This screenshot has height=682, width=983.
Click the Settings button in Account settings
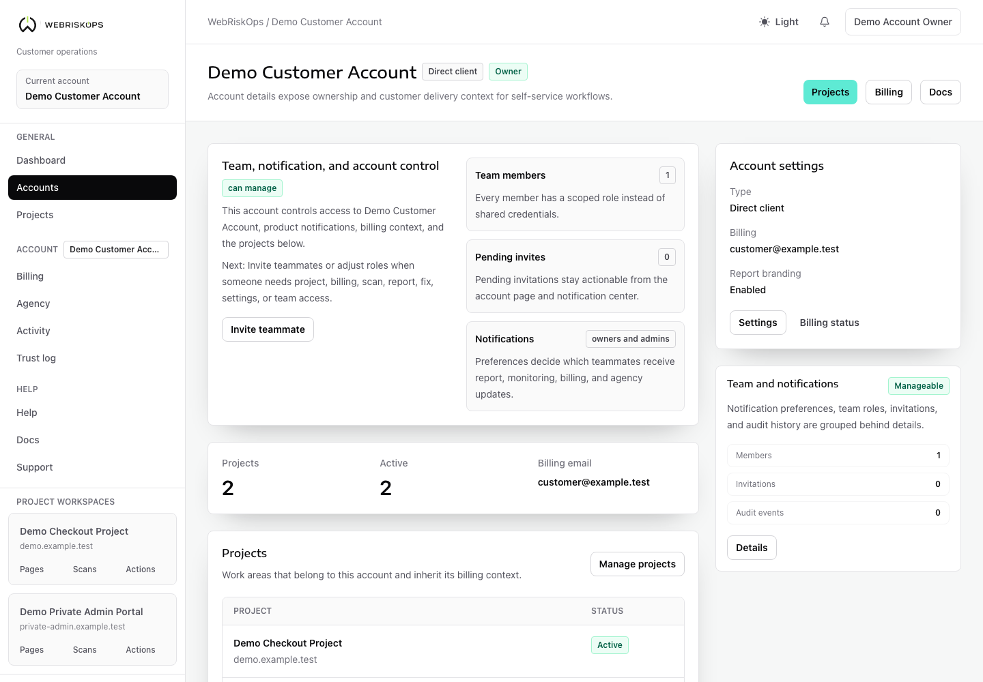(758, 323)
